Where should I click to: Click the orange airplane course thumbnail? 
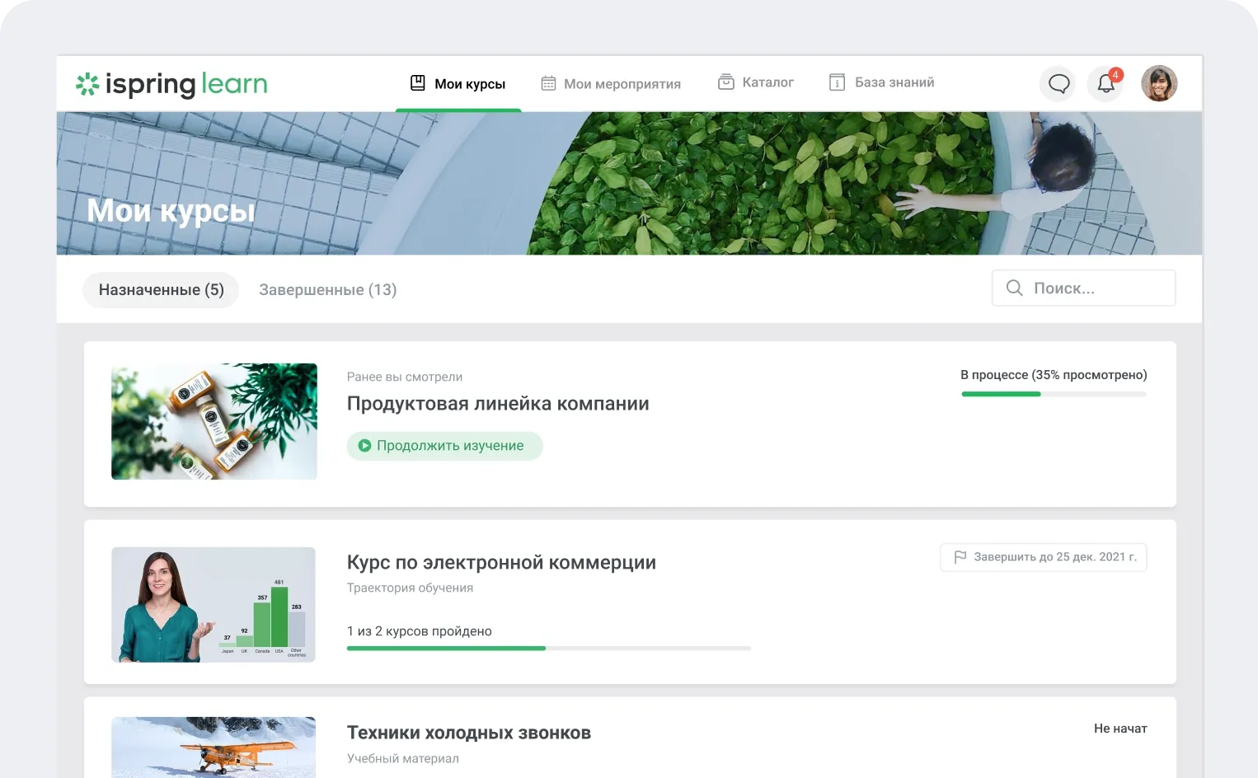[x=214, y=747]
